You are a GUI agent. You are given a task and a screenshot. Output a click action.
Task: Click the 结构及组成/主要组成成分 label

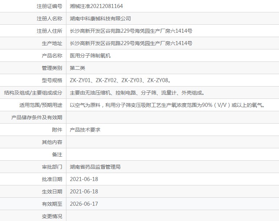(x=33, y=93)
